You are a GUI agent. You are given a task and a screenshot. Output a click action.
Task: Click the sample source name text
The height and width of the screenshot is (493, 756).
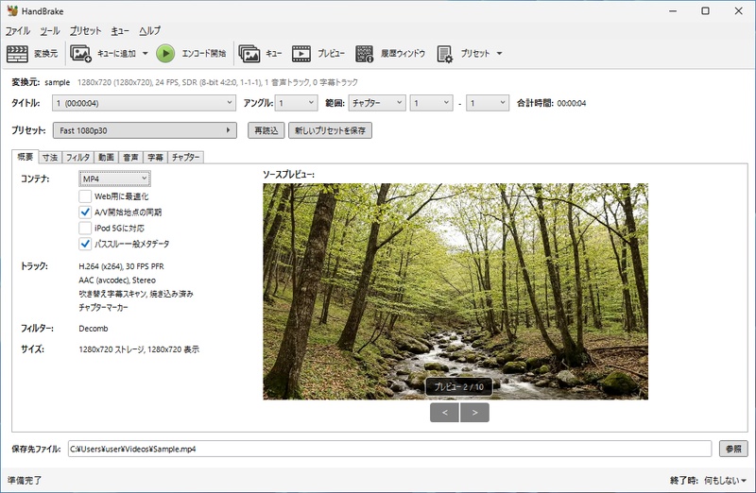coord(57,82)
